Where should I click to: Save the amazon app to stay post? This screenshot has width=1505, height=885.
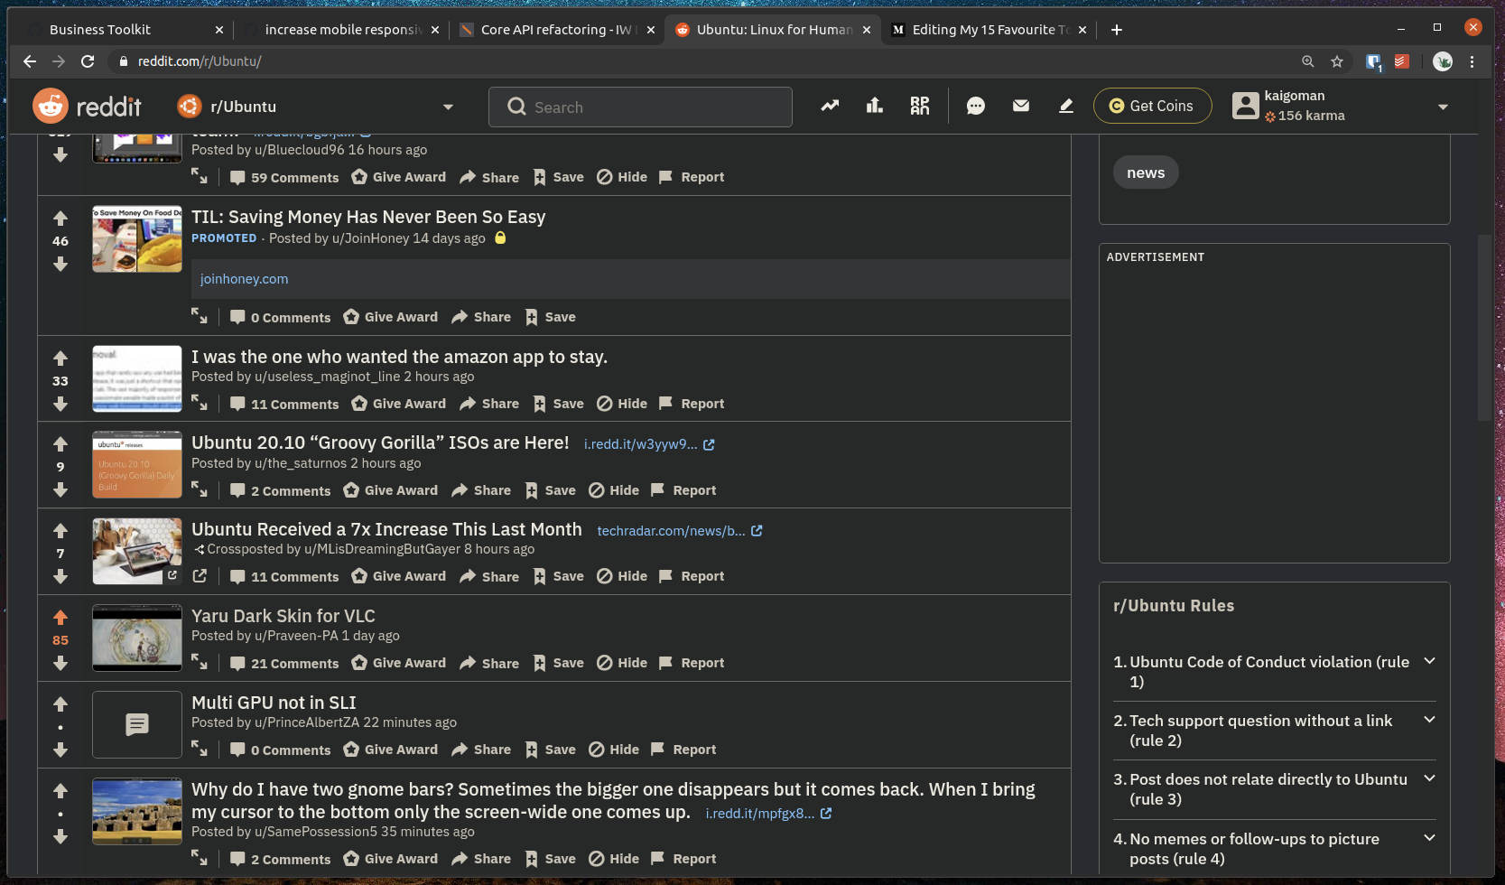click(558, 404)
